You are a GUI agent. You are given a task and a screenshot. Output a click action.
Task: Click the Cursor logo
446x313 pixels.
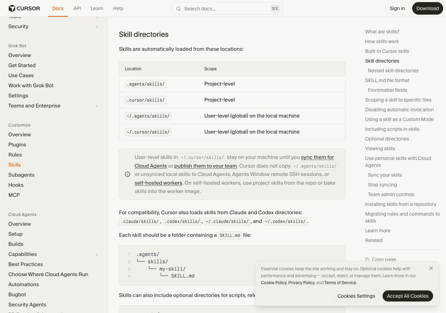tap(24, 8)
